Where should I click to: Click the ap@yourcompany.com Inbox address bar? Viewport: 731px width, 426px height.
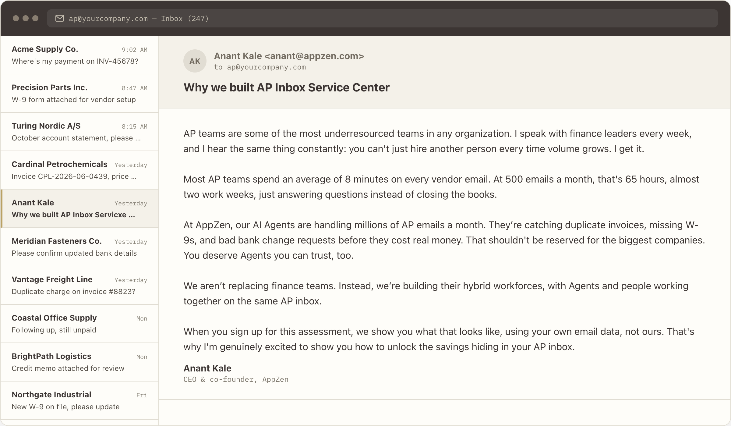382,19
